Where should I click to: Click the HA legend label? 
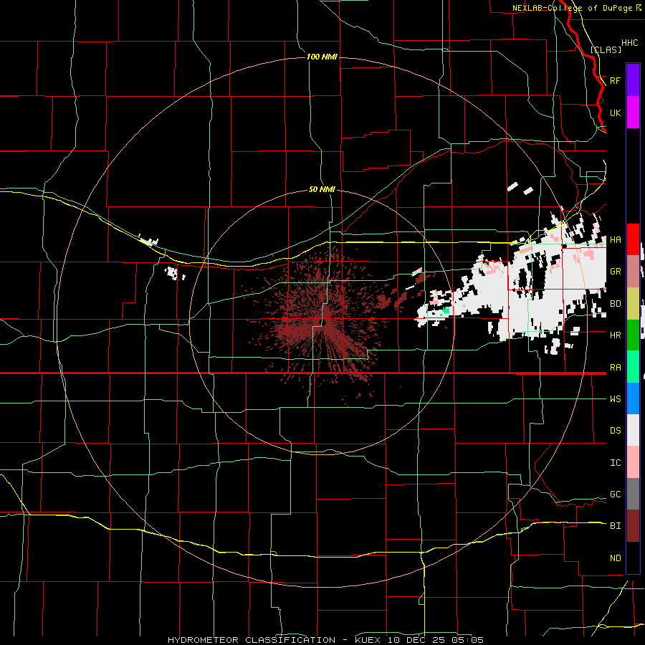tap(615, 240)
